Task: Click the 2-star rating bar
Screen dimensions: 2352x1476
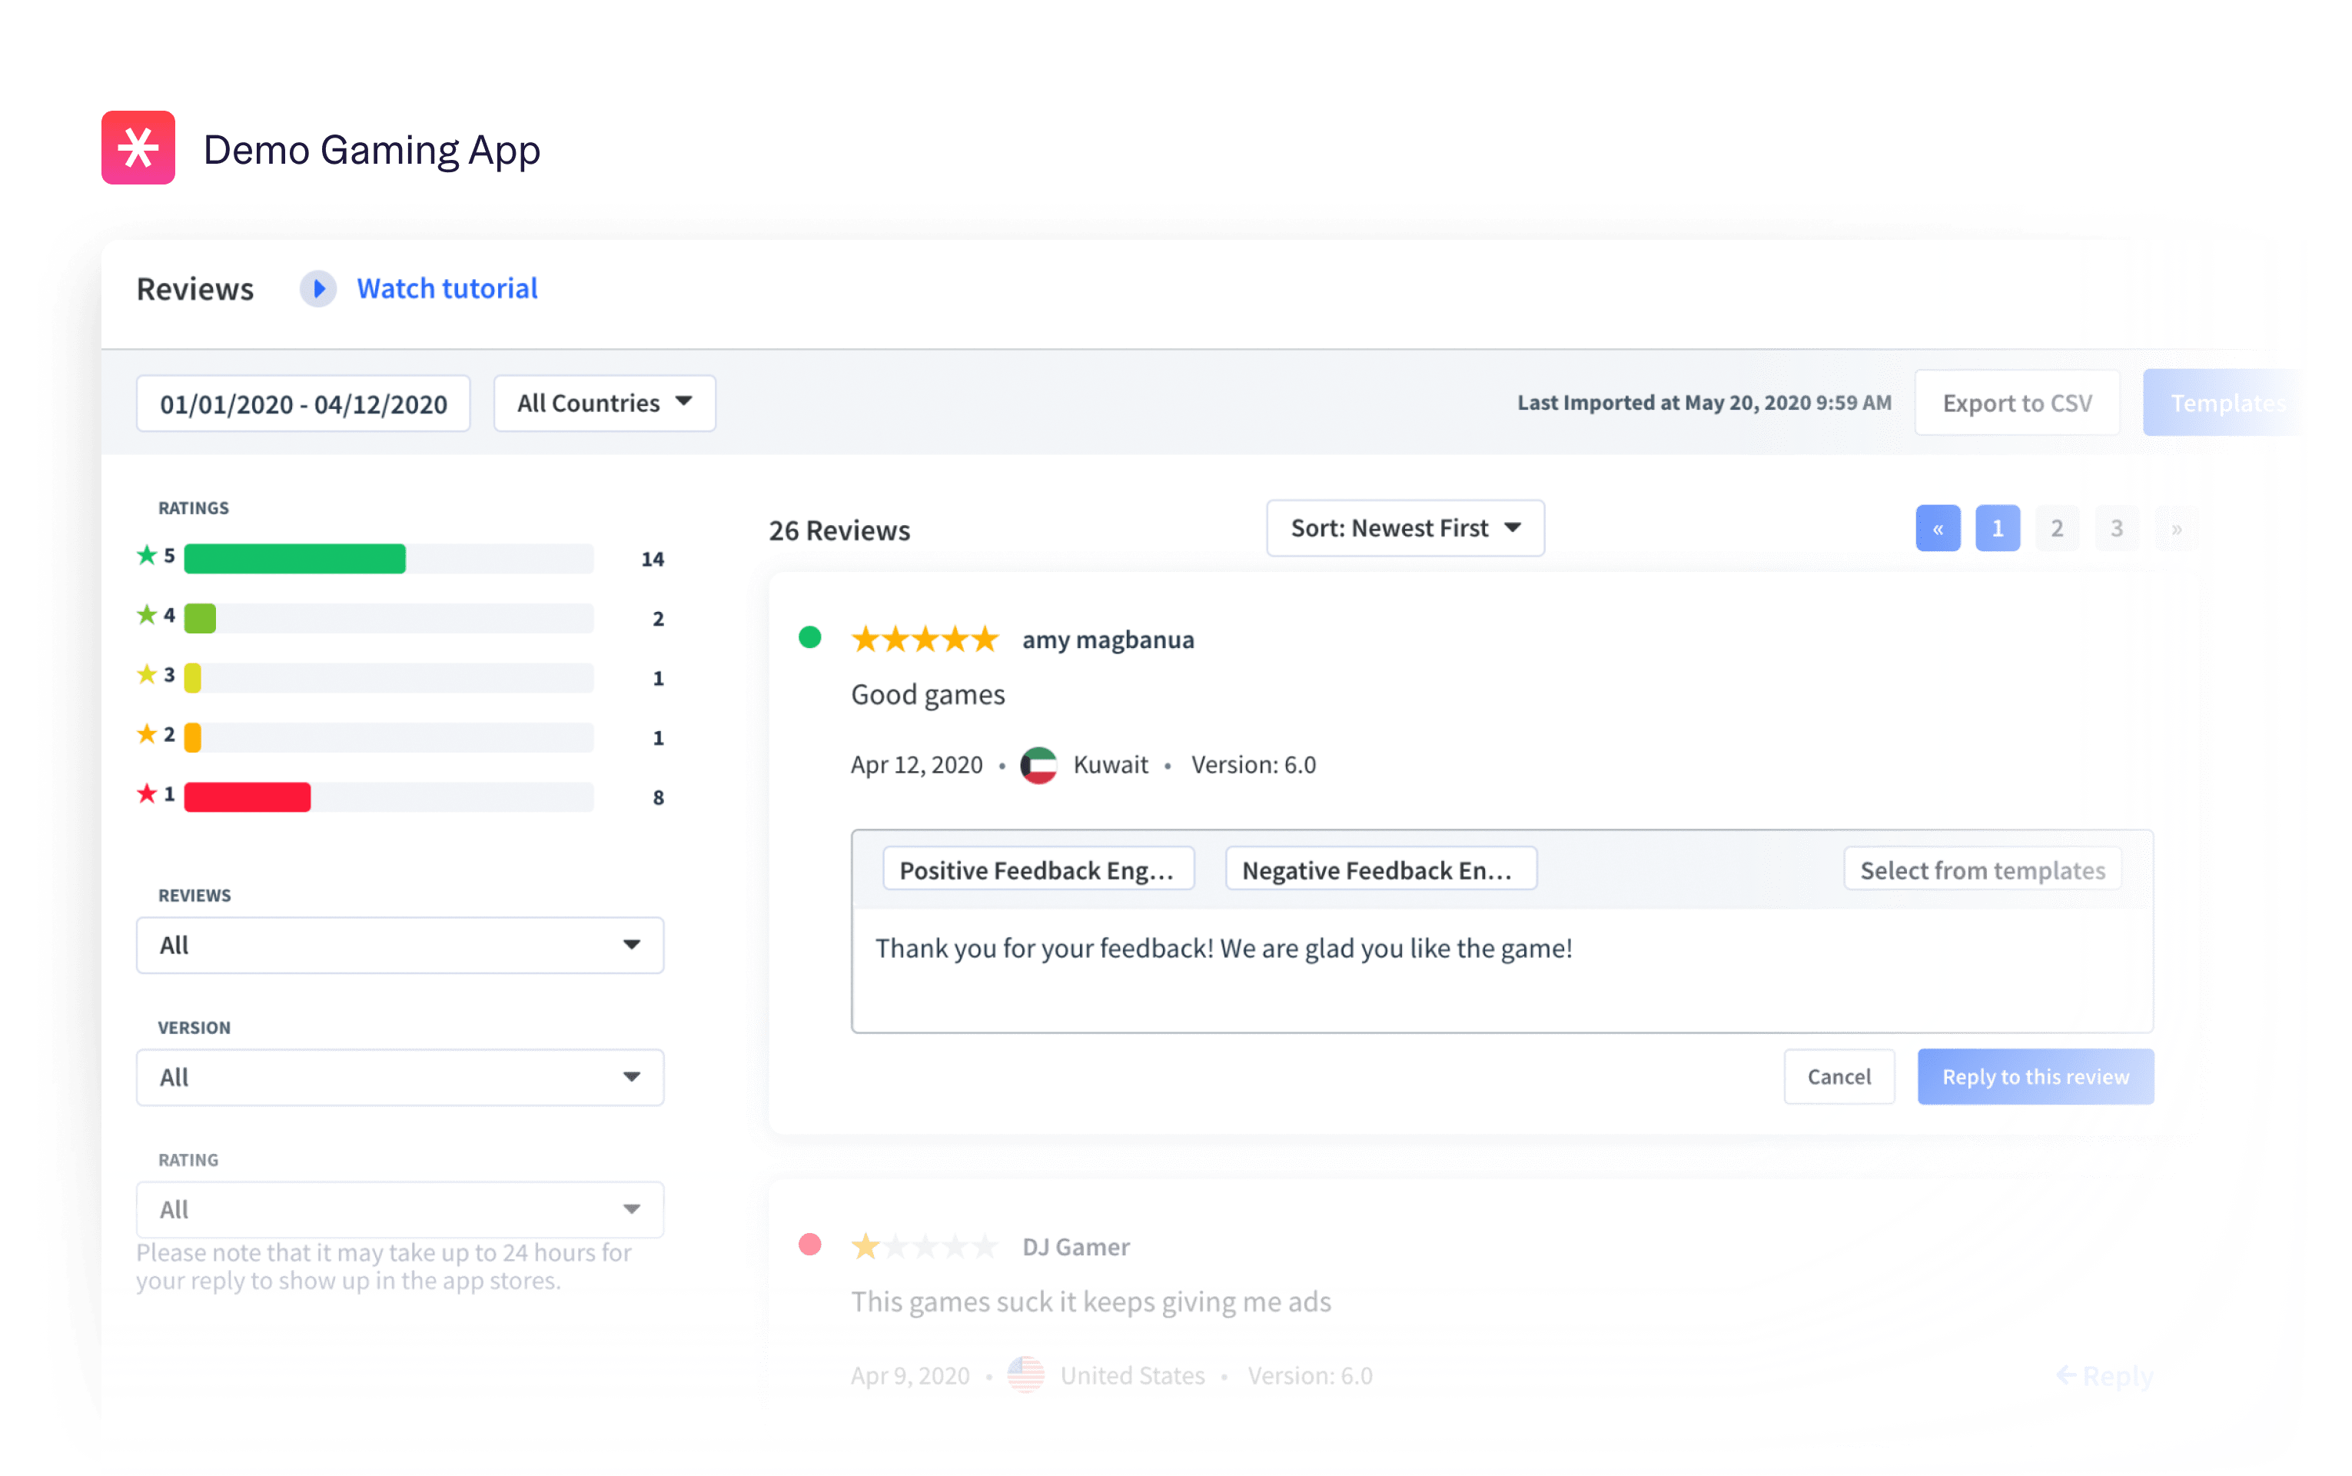Action: [x=388, y=737]
